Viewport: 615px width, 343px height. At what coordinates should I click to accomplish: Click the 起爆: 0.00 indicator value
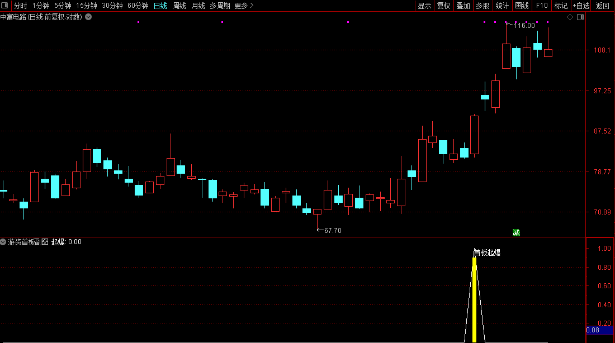tap(67, 242)
